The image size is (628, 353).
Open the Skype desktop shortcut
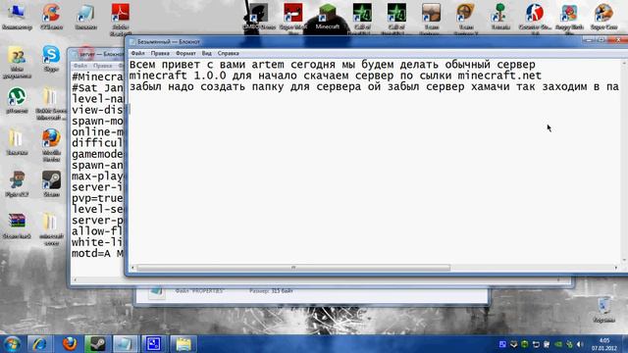[51, 59]
